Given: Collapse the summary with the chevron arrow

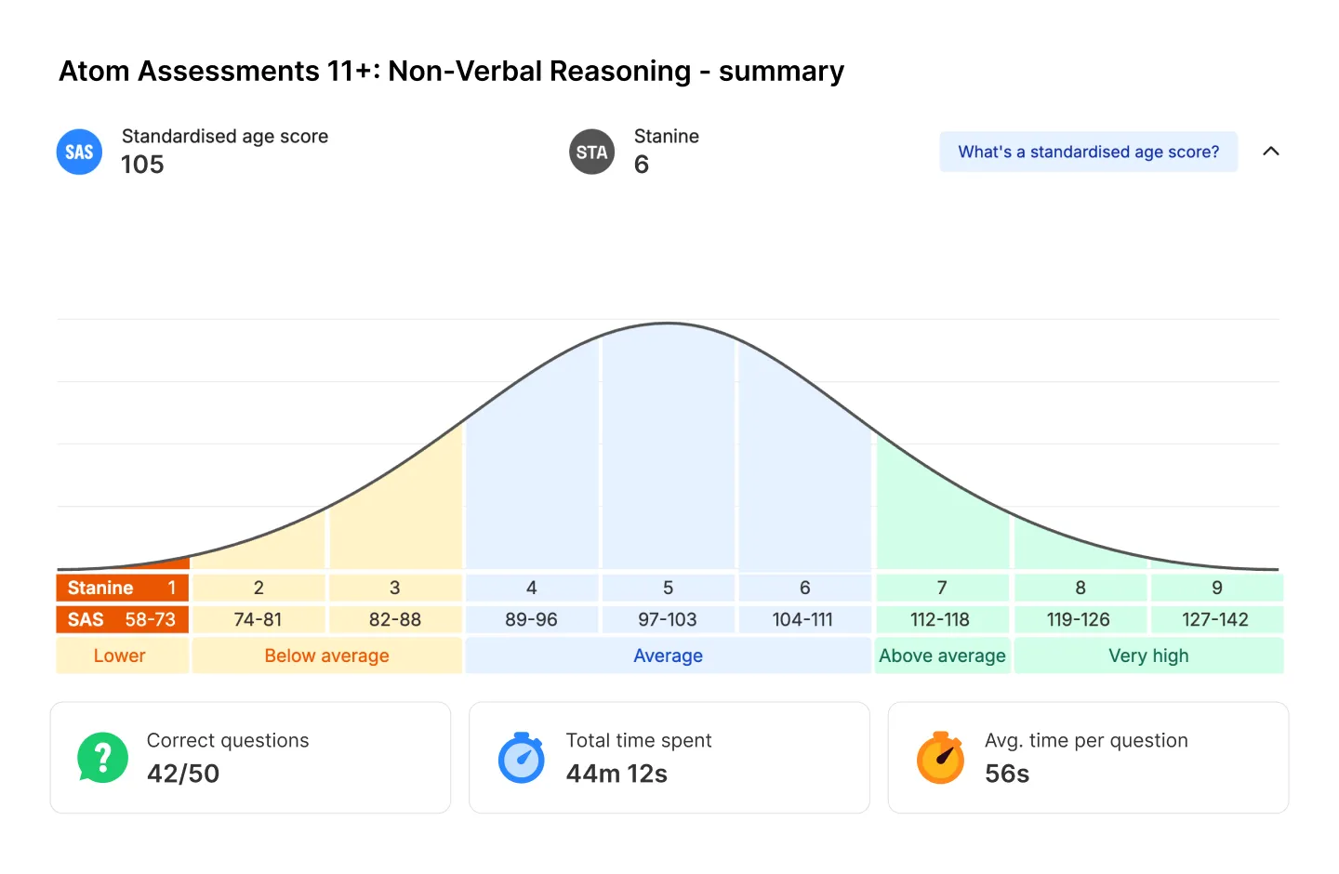Looking at the screenshot, I should tap(1271, 152).
